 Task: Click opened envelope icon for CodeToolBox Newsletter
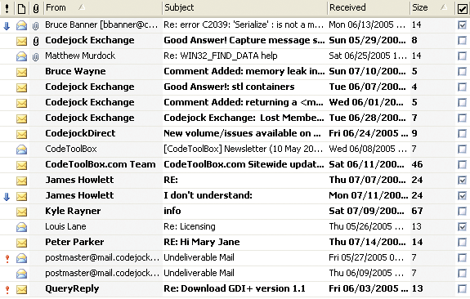21,149
